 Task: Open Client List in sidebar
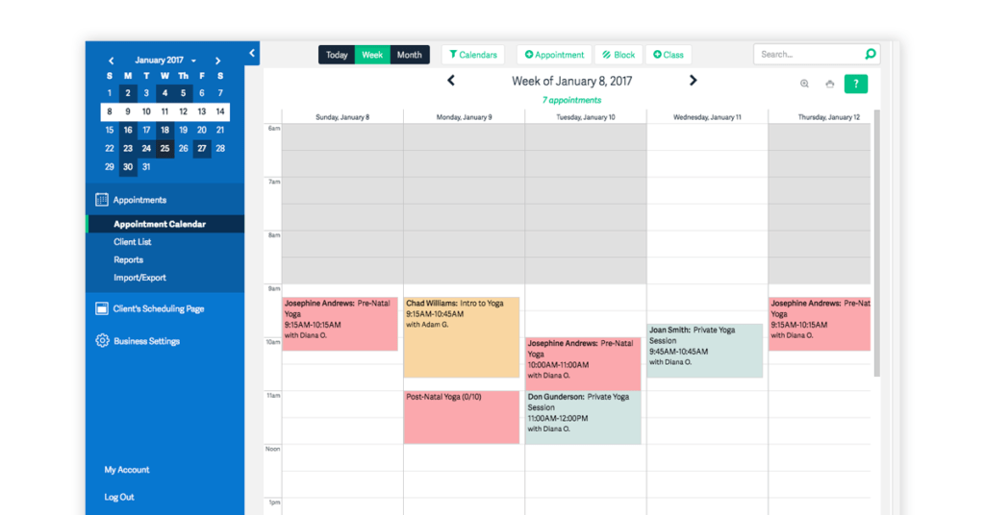pyautogui.click(x=132, y=242)
